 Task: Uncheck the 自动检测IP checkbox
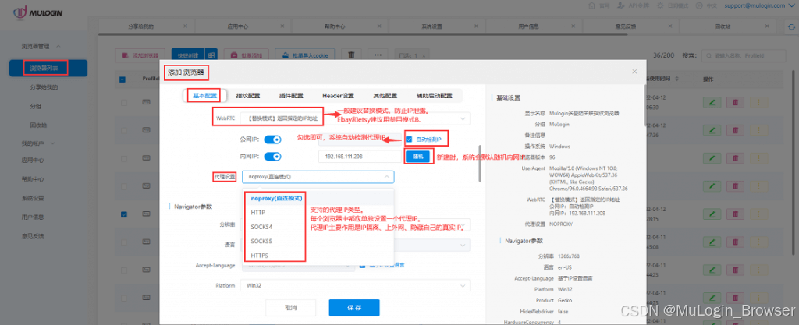[409, 140]
